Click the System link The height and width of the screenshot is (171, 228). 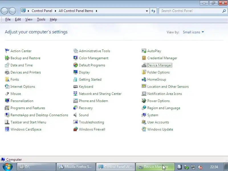pos(152,115)
